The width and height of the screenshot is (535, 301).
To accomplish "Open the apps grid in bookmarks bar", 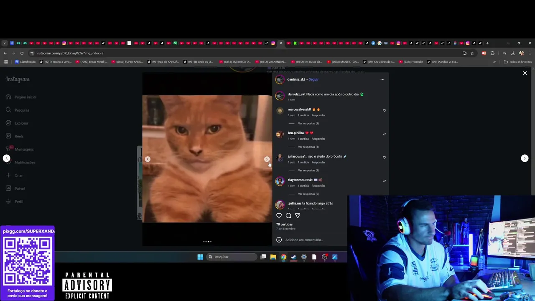I will [6, 62].
